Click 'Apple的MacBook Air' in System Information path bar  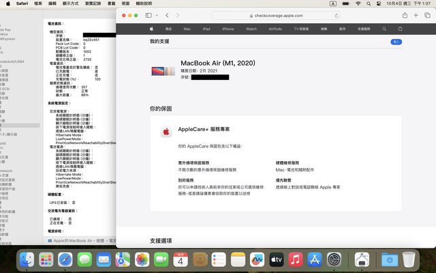(73, 240)
